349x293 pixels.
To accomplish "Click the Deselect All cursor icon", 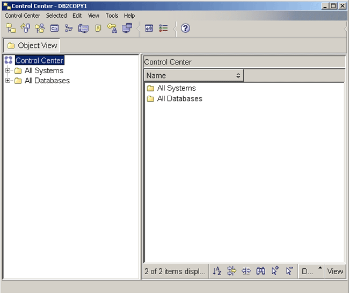I will pos(289,271).
